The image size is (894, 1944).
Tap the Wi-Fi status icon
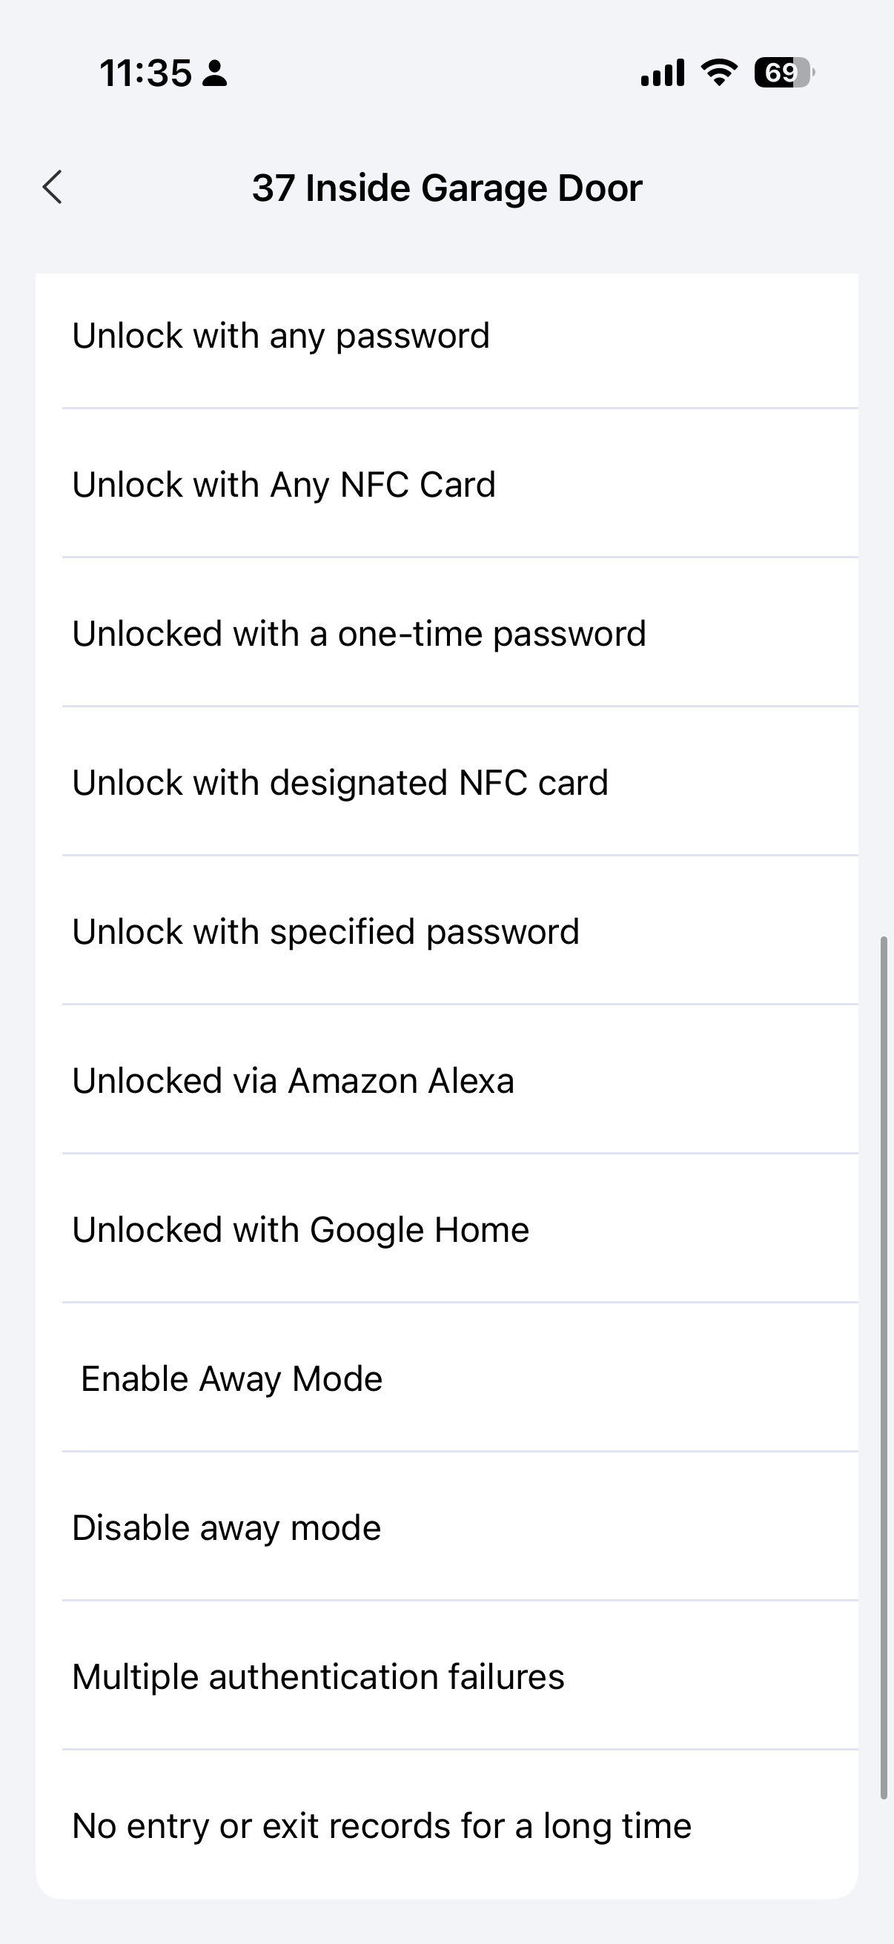click(x=719, y=73)
